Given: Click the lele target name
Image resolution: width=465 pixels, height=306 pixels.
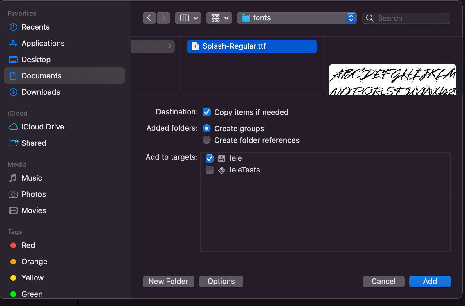Looking at the screenshot, I should (236, 158).
